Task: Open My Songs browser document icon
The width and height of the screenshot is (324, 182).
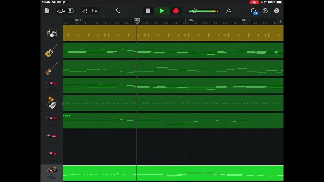Action: coord(47,11)
